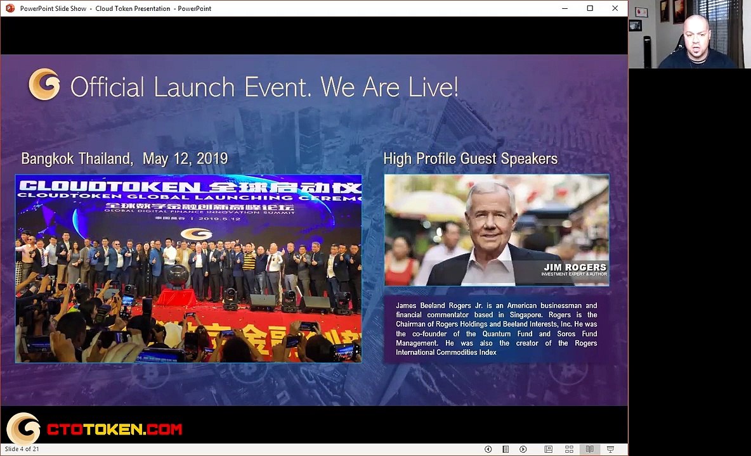Open Slide Sorter view icon
Screen dimensions: 751x456
pyautogui.click(x=569, y=449)
